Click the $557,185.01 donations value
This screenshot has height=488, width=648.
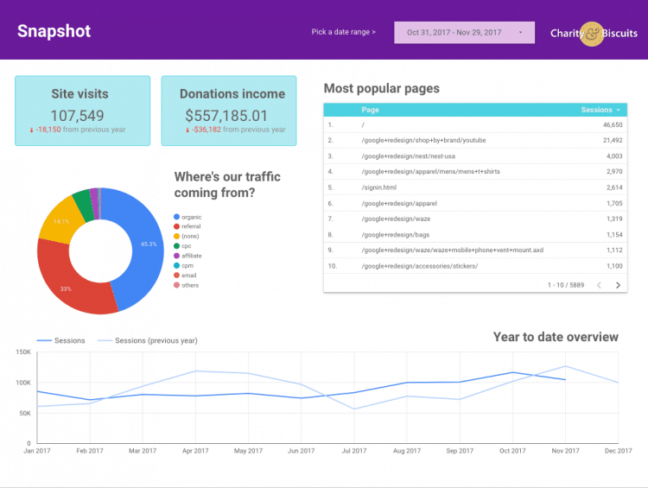coord(226,116)
